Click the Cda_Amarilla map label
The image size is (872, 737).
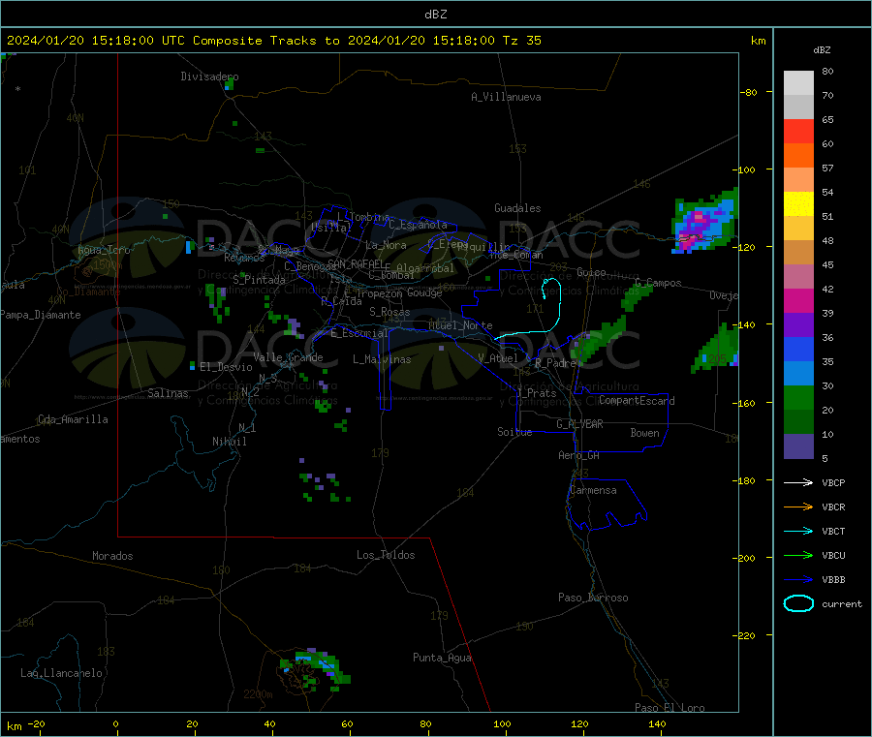(x=73, y=419)
